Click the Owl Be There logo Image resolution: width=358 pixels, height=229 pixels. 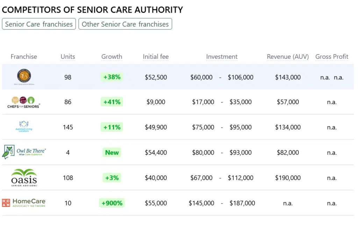[24, 152]
